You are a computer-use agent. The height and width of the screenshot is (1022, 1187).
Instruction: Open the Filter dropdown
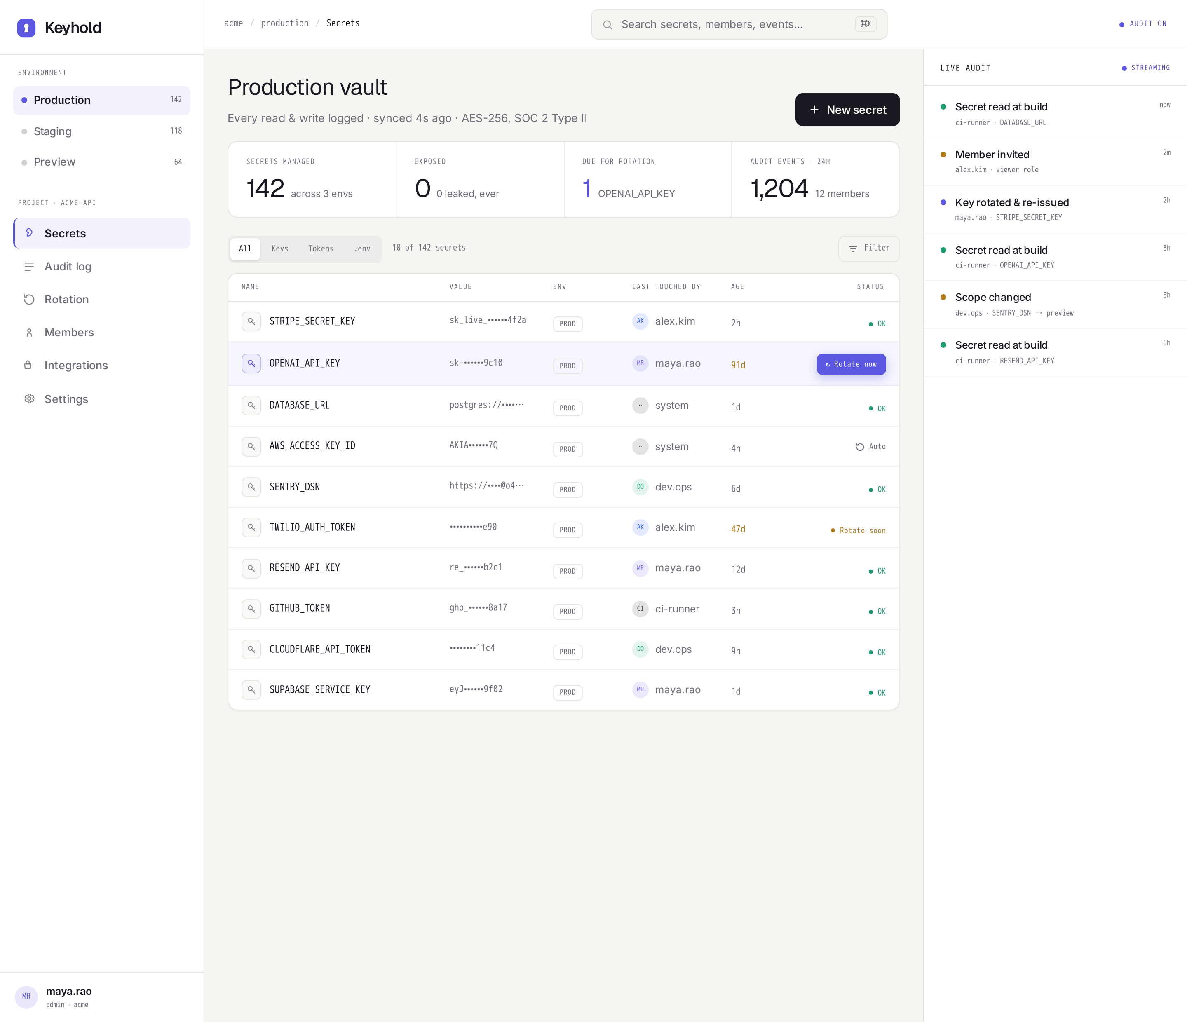868,248
